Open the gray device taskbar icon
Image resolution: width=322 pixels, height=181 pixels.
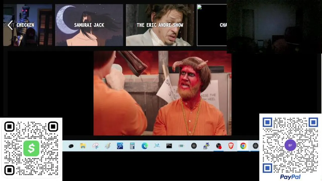[181, 146]
